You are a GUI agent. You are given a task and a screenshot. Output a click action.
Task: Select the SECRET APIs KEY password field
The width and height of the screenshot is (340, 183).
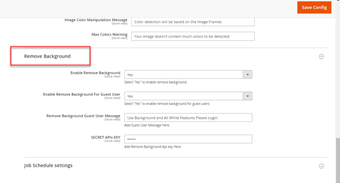tap(188, 139)
